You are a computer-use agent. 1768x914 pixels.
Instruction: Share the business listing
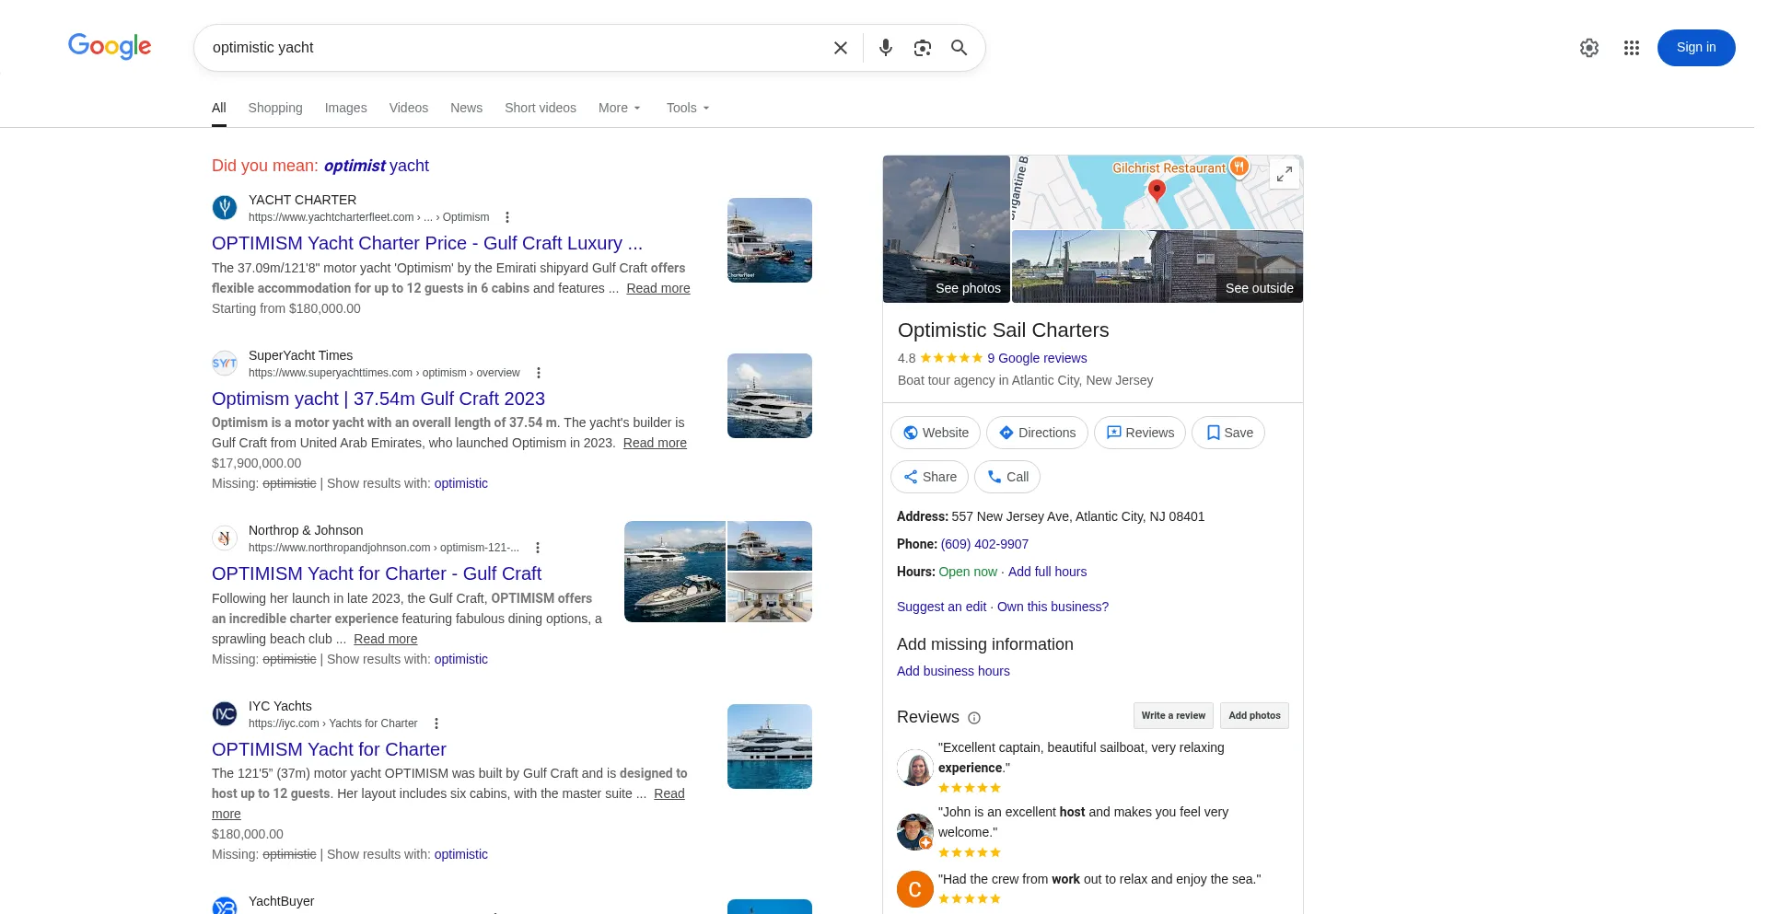click(x=930, y=477)
